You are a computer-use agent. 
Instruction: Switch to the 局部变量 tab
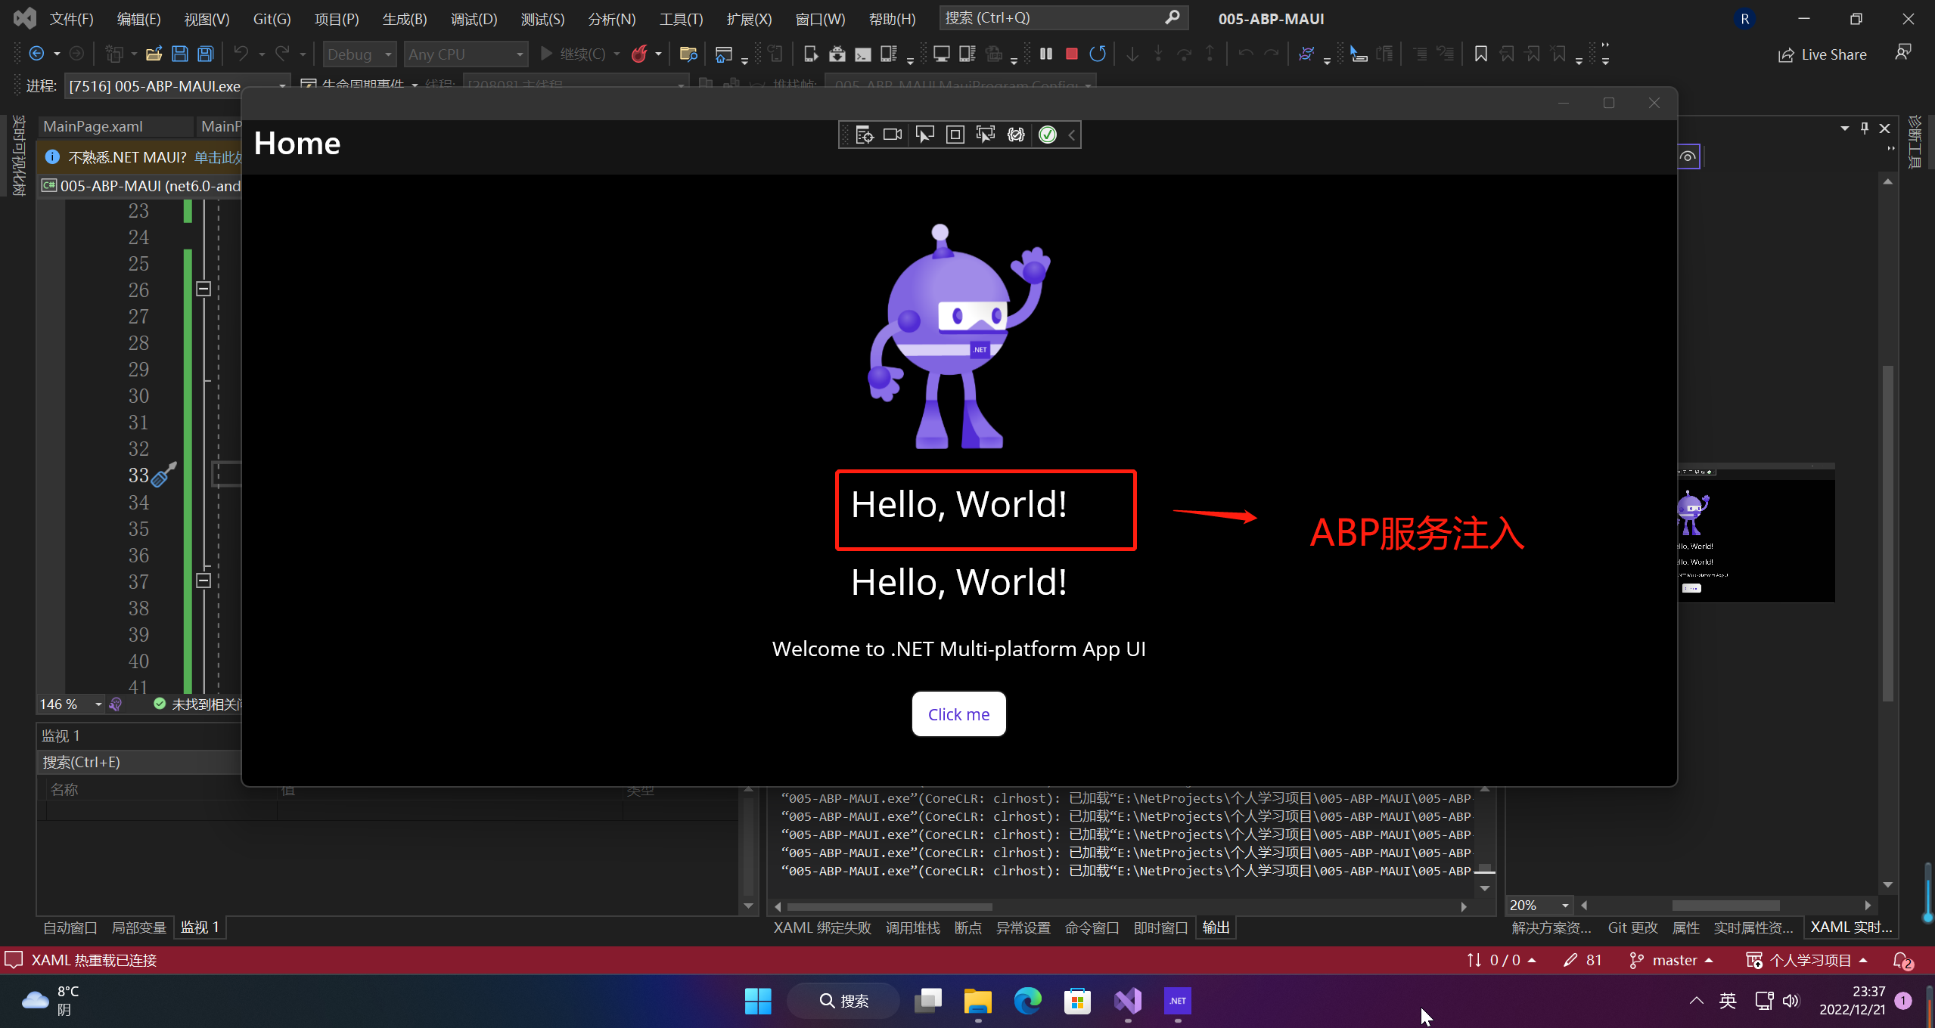(x=138, y=927)
